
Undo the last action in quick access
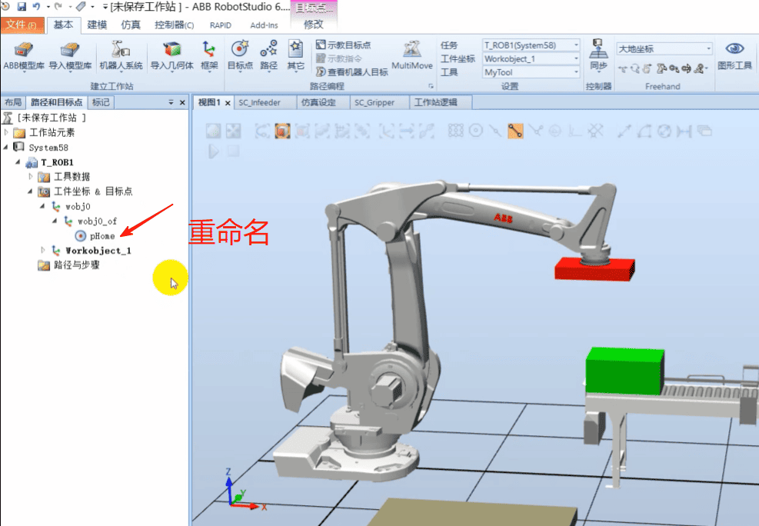(x=36, y=6)
